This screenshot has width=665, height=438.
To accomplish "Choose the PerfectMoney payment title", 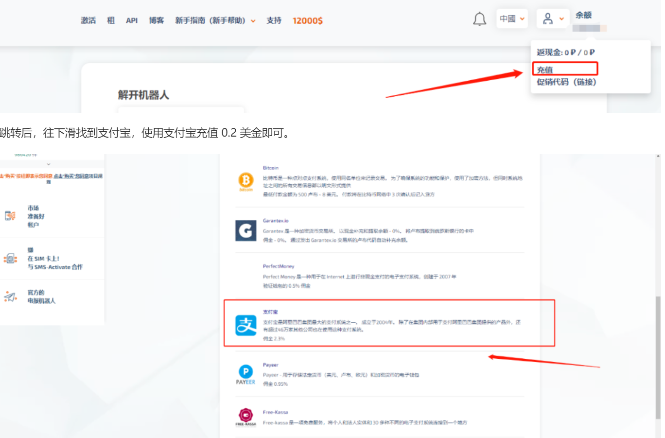I will [x=279, y=266].
